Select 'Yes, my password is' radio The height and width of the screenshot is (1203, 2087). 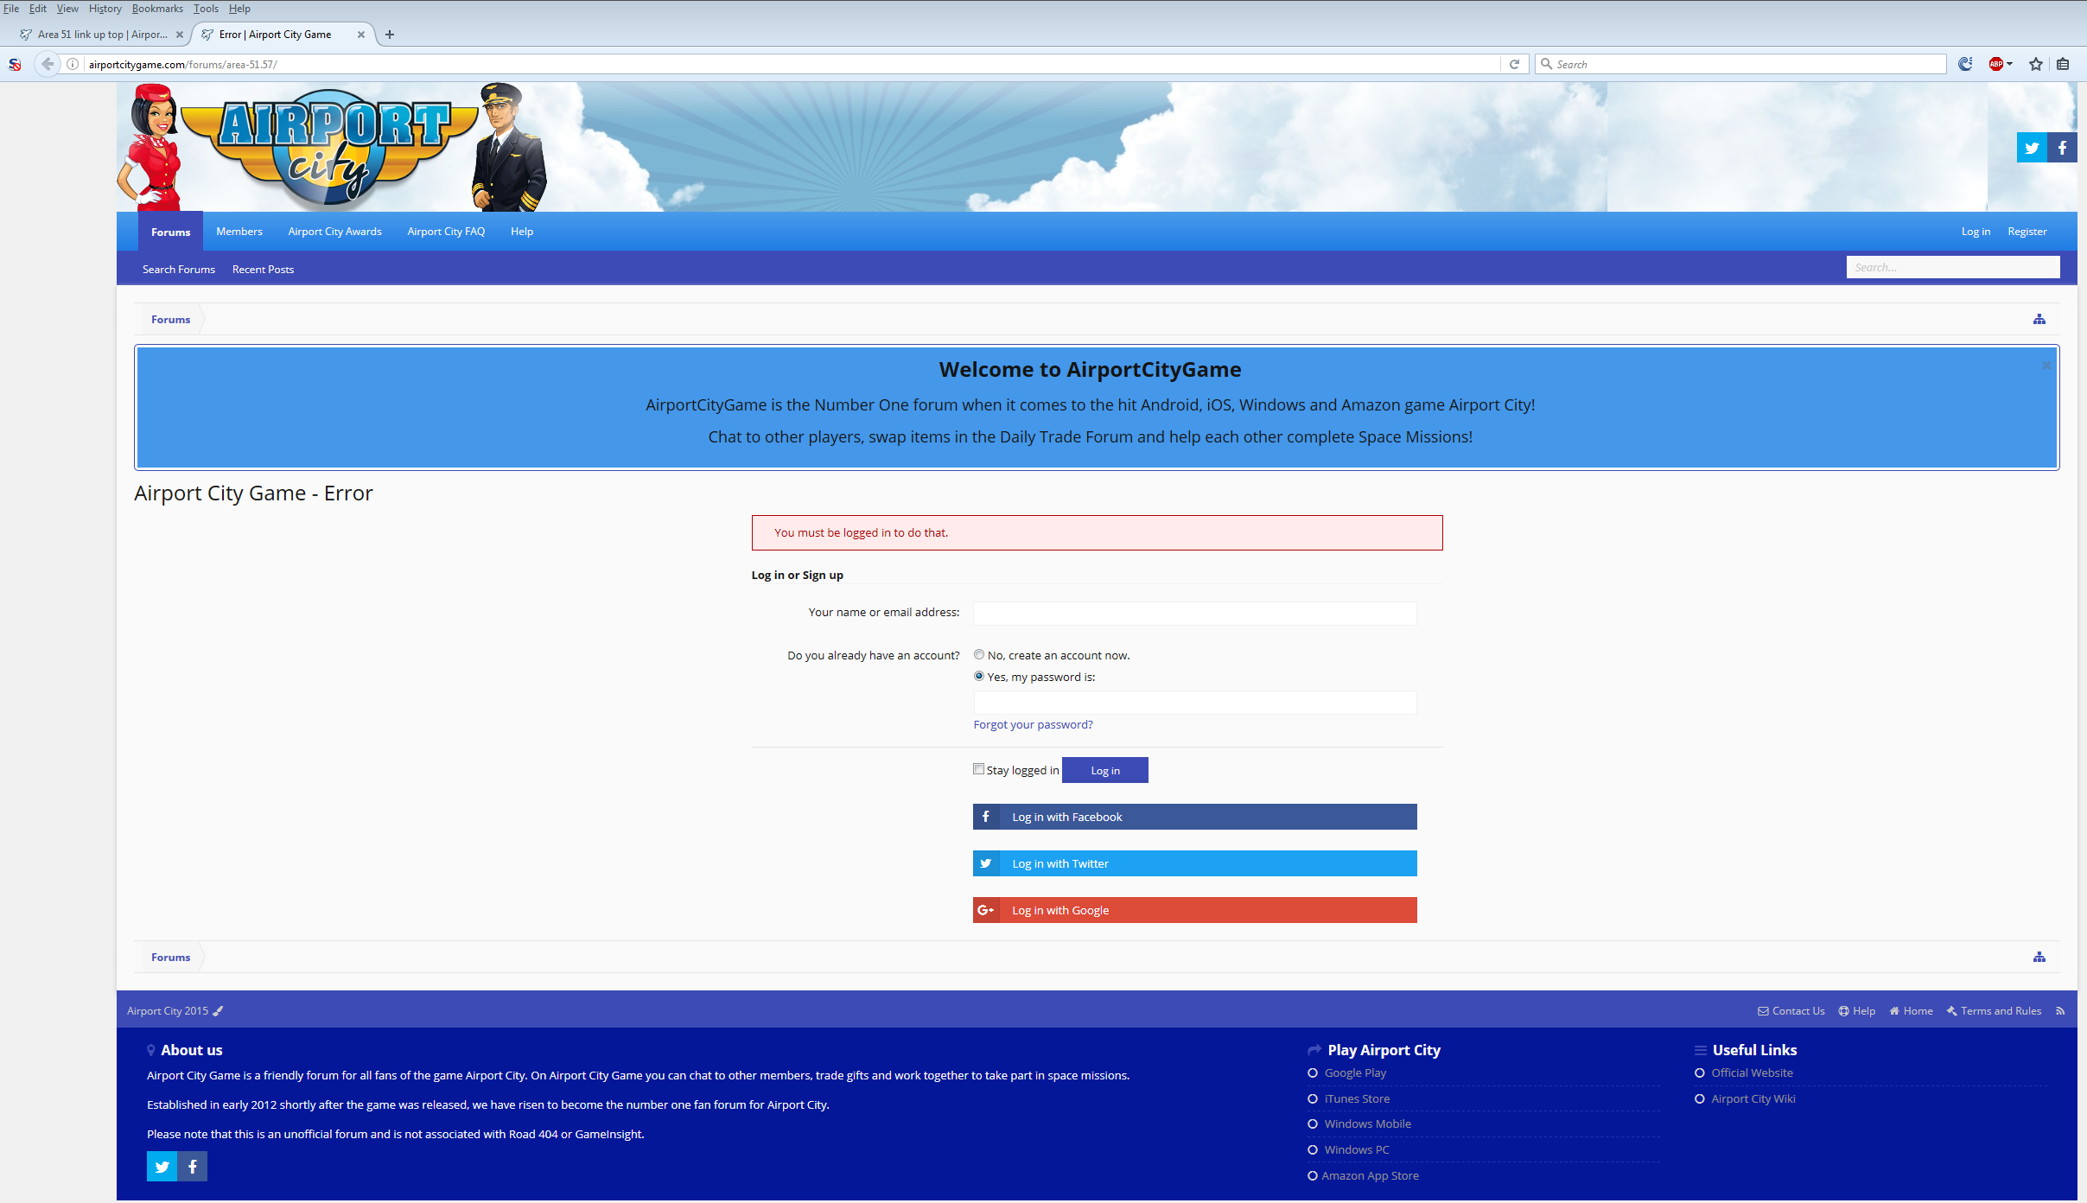tap(979, 676)
